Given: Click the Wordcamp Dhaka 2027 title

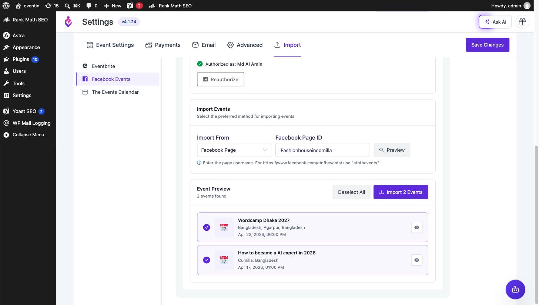Looking at the screenshot, I should pos(264,220).
